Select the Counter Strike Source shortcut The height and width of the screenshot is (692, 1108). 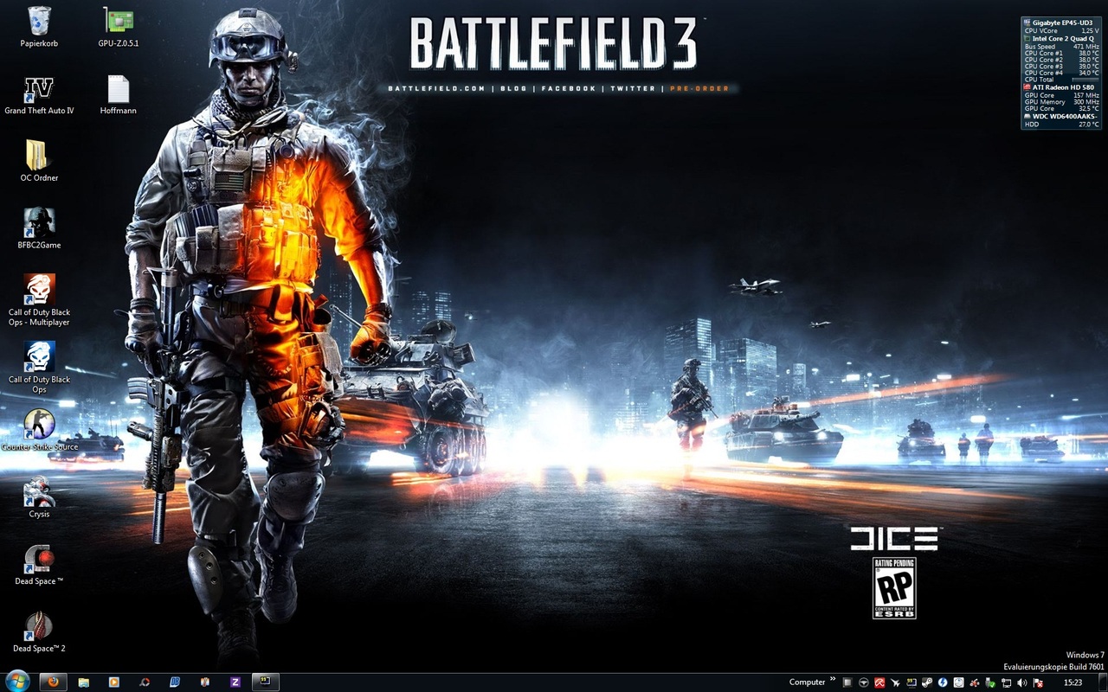[39, 430]
